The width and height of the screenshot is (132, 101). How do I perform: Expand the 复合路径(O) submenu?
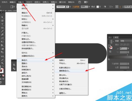[x=36, y=90]
